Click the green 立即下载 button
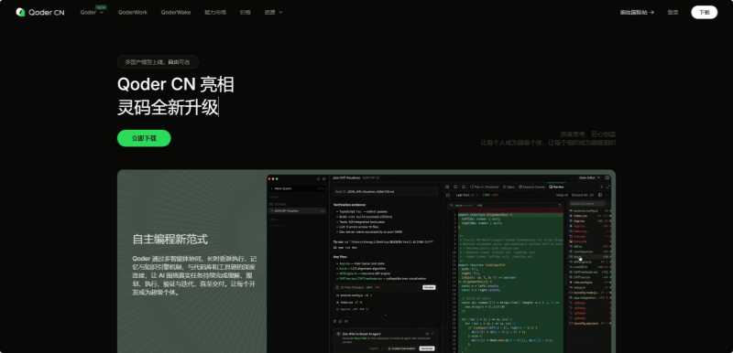Viewport: 733px width, 353px height. click(x=144, y=138)
